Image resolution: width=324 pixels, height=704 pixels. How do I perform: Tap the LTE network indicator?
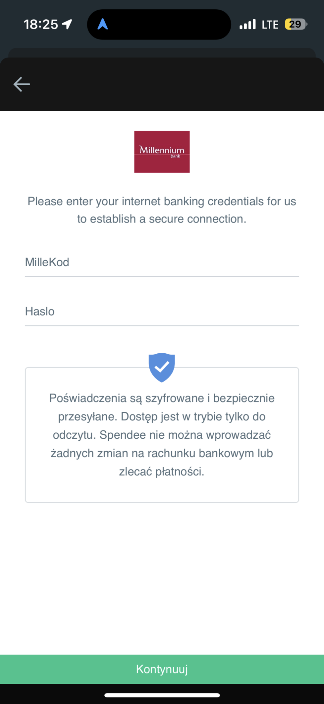(270, 25)
